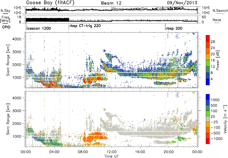This screenshot has height=158, width=228.
Task: Select the 'icescan 1200' CPID entry
Action: tap(39, 28)
